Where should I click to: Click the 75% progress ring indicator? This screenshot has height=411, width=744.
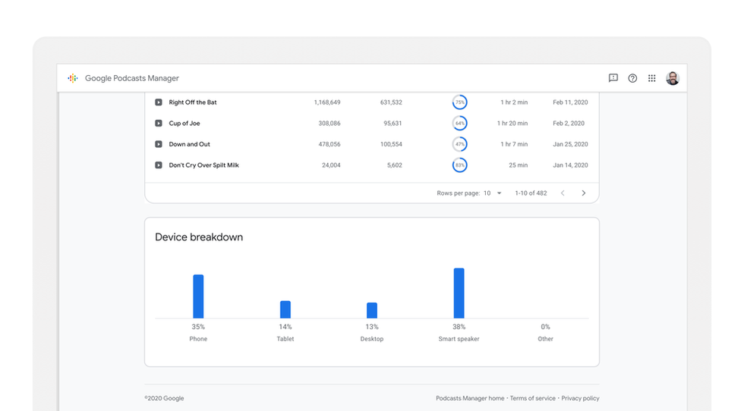[459, 102]
